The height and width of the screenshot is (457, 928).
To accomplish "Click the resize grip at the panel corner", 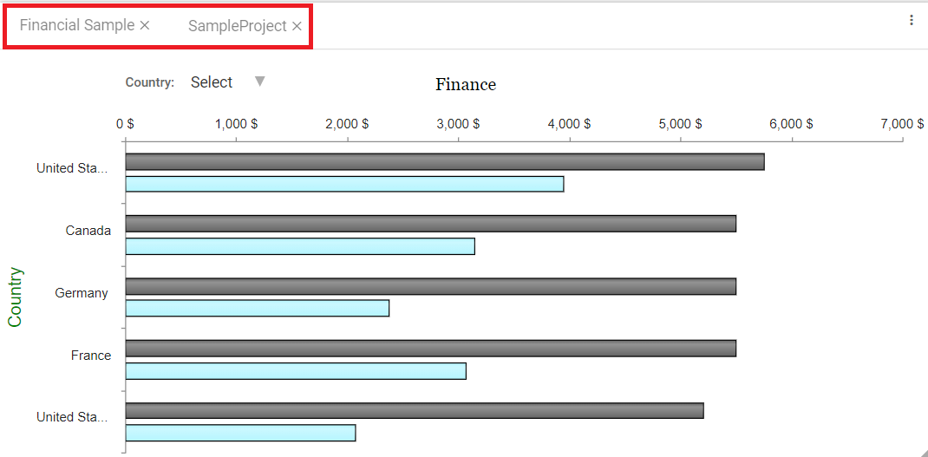I will (922, 452).
